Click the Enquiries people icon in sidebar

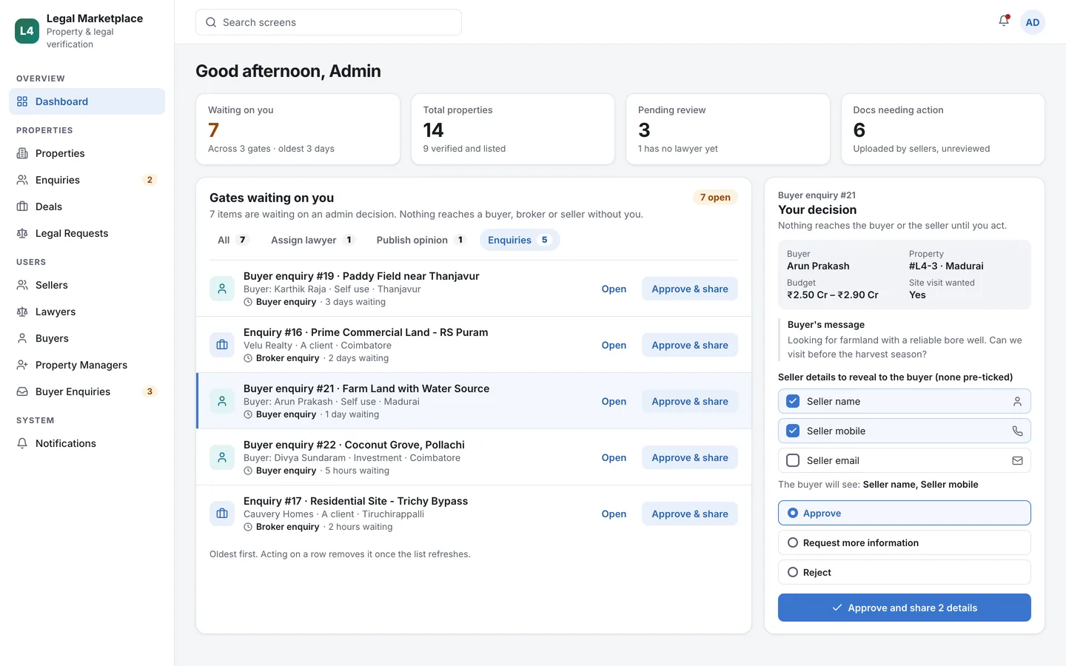(22, 180)
